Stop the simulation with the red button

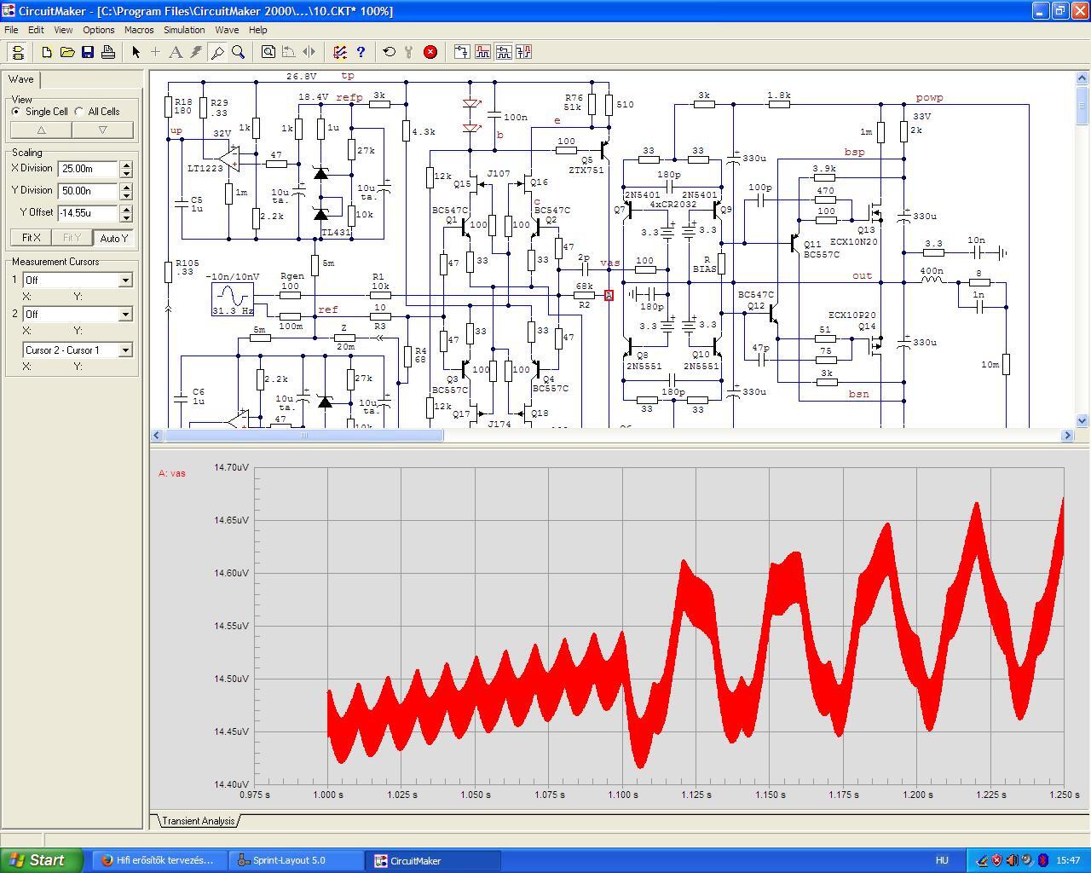tap(430, 52)
